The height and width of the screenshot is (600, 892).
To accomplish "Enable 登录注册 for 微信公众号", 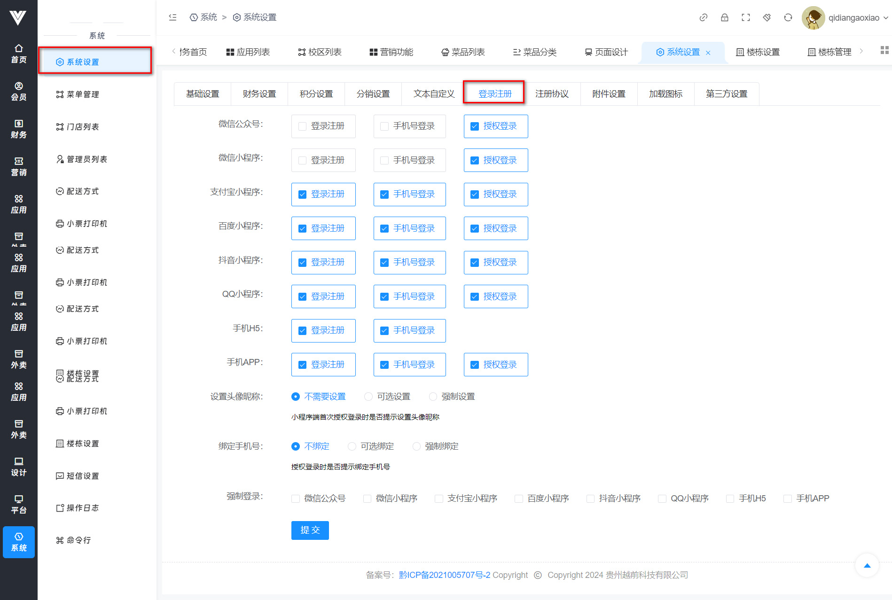I will click(303, 126).
